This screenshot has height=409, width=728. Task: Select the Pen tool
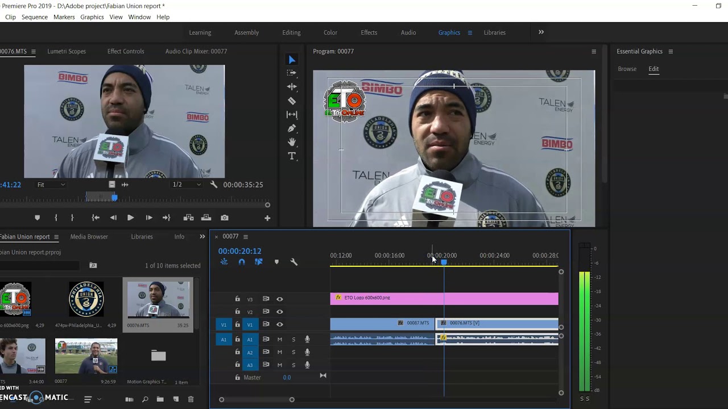[x=292, y=128]
